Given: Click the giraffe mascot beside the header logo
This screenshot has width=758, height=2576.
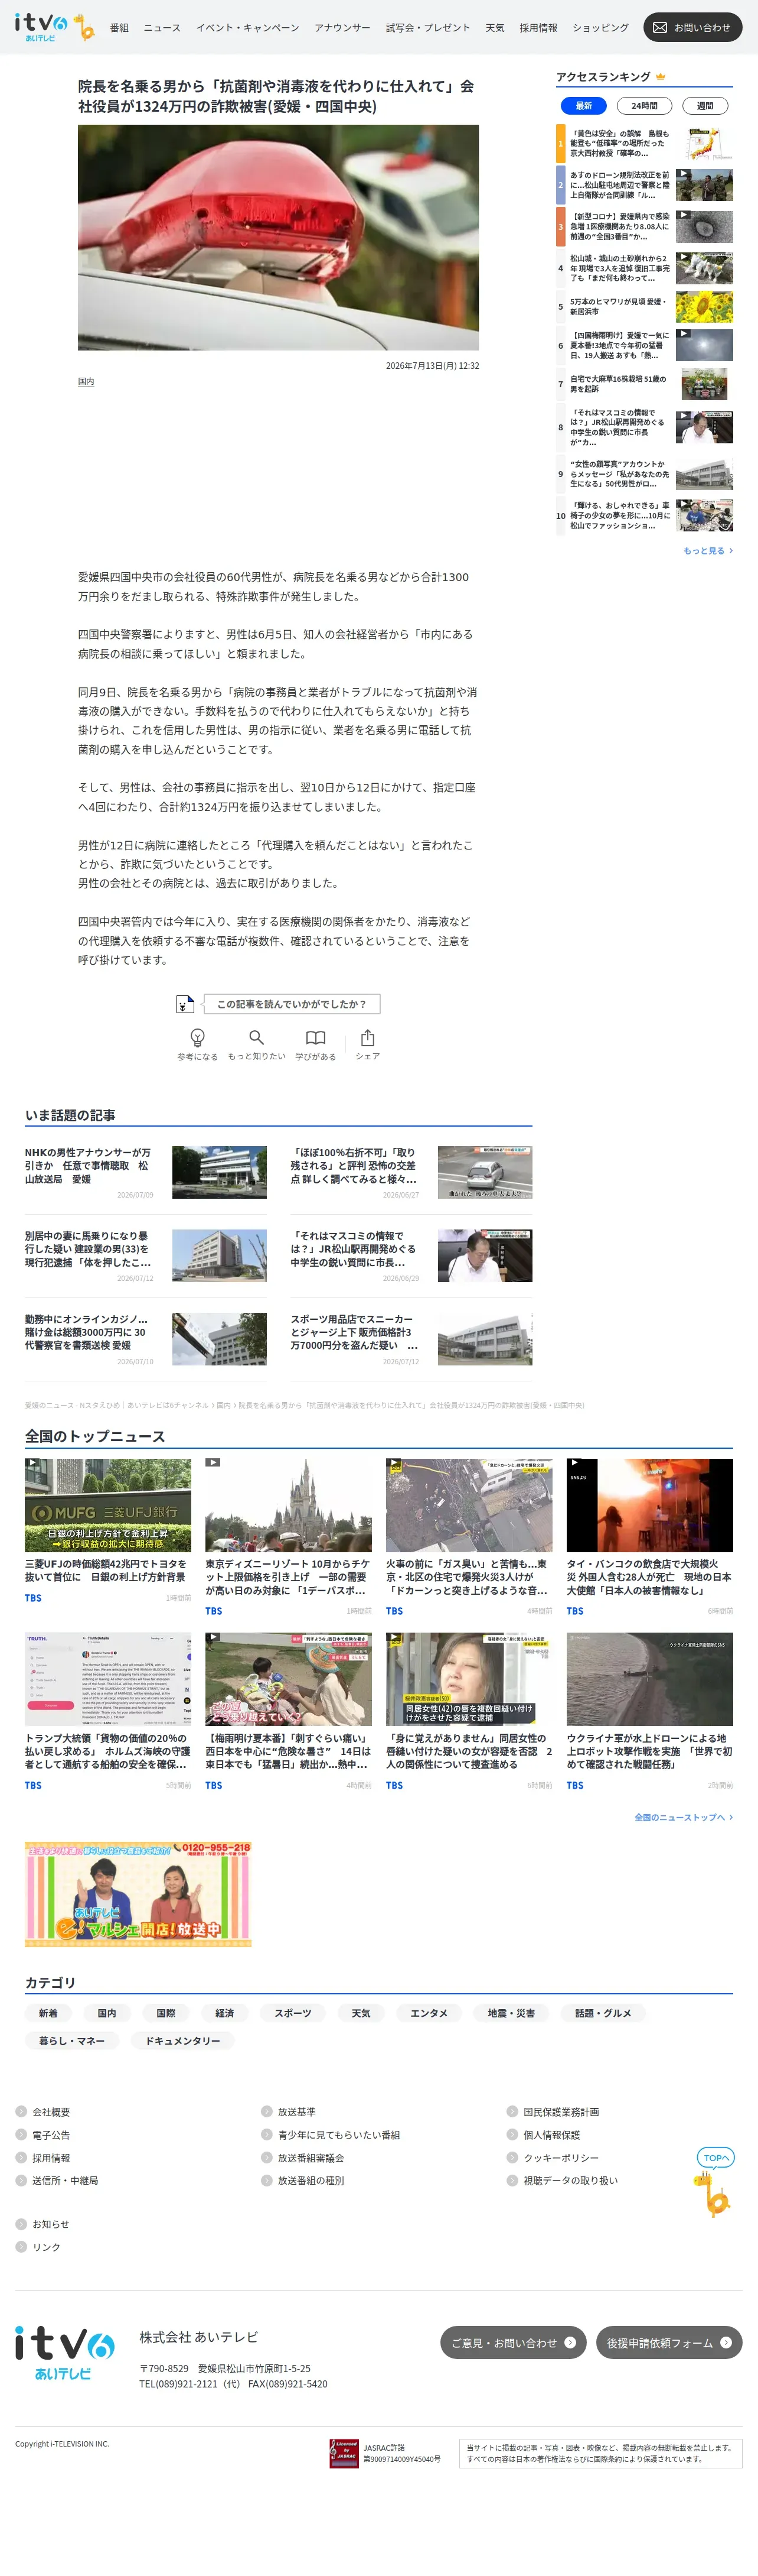Looking at the screenshot, I should (84, 28).
